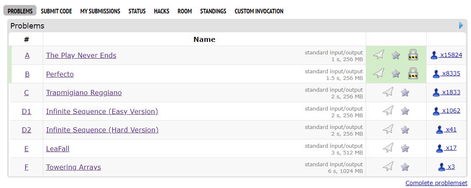Image resolution: width=471 pixels, height=188 pixels.
Task: Add problem B Perfecto to favourites star
Action: point(396,73)
